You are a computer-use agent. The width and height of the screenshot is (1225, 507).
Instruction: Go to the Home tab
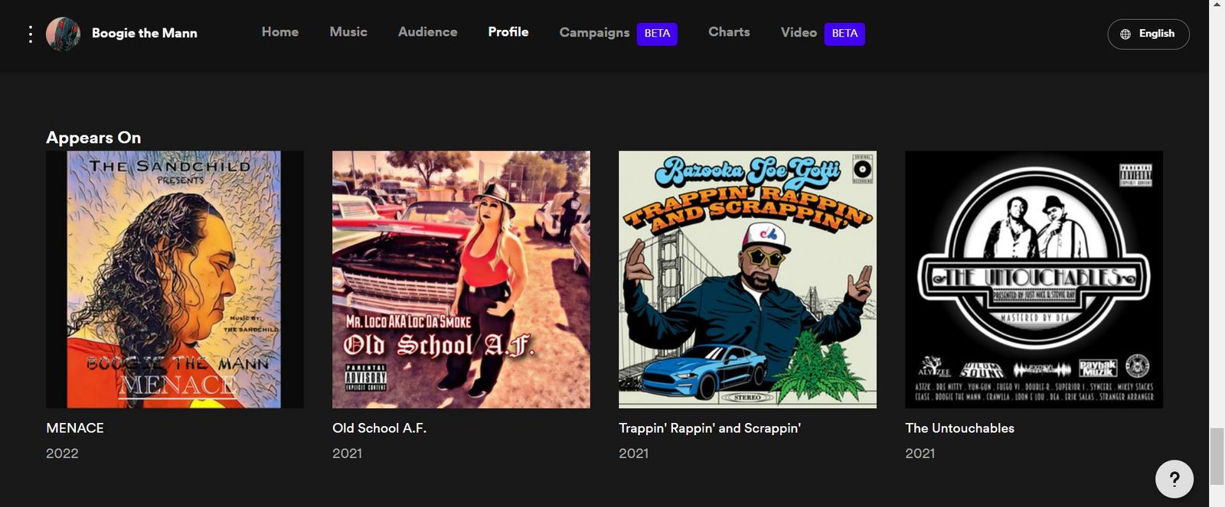[x=279, y=32]
